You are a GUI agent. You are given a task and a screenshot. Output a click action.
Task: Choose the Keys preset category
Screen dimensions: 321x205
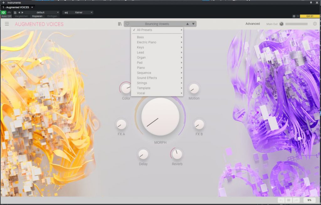coord(157,48)
